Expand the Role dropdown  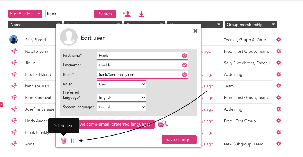pos(121,84)
